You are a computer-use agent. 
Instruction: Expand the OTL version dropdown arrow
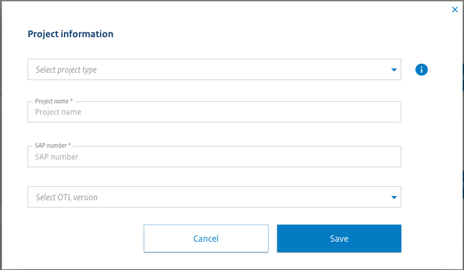pyautogui.click(x=394, y=197)
